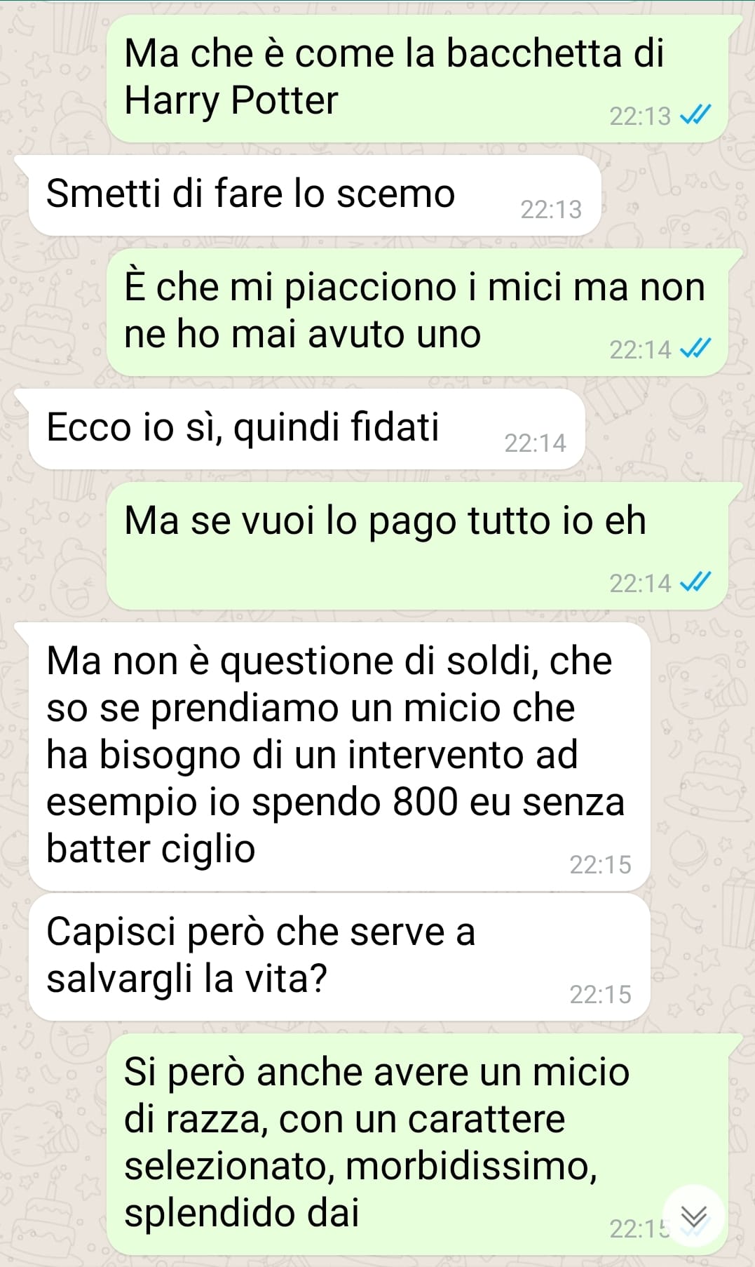
Task: Select the 'Ma non è questione di soldi' message
Action: point(339,757)
